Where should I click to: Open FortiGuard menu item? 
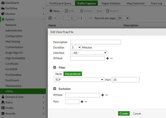click(x=12, y=80)
